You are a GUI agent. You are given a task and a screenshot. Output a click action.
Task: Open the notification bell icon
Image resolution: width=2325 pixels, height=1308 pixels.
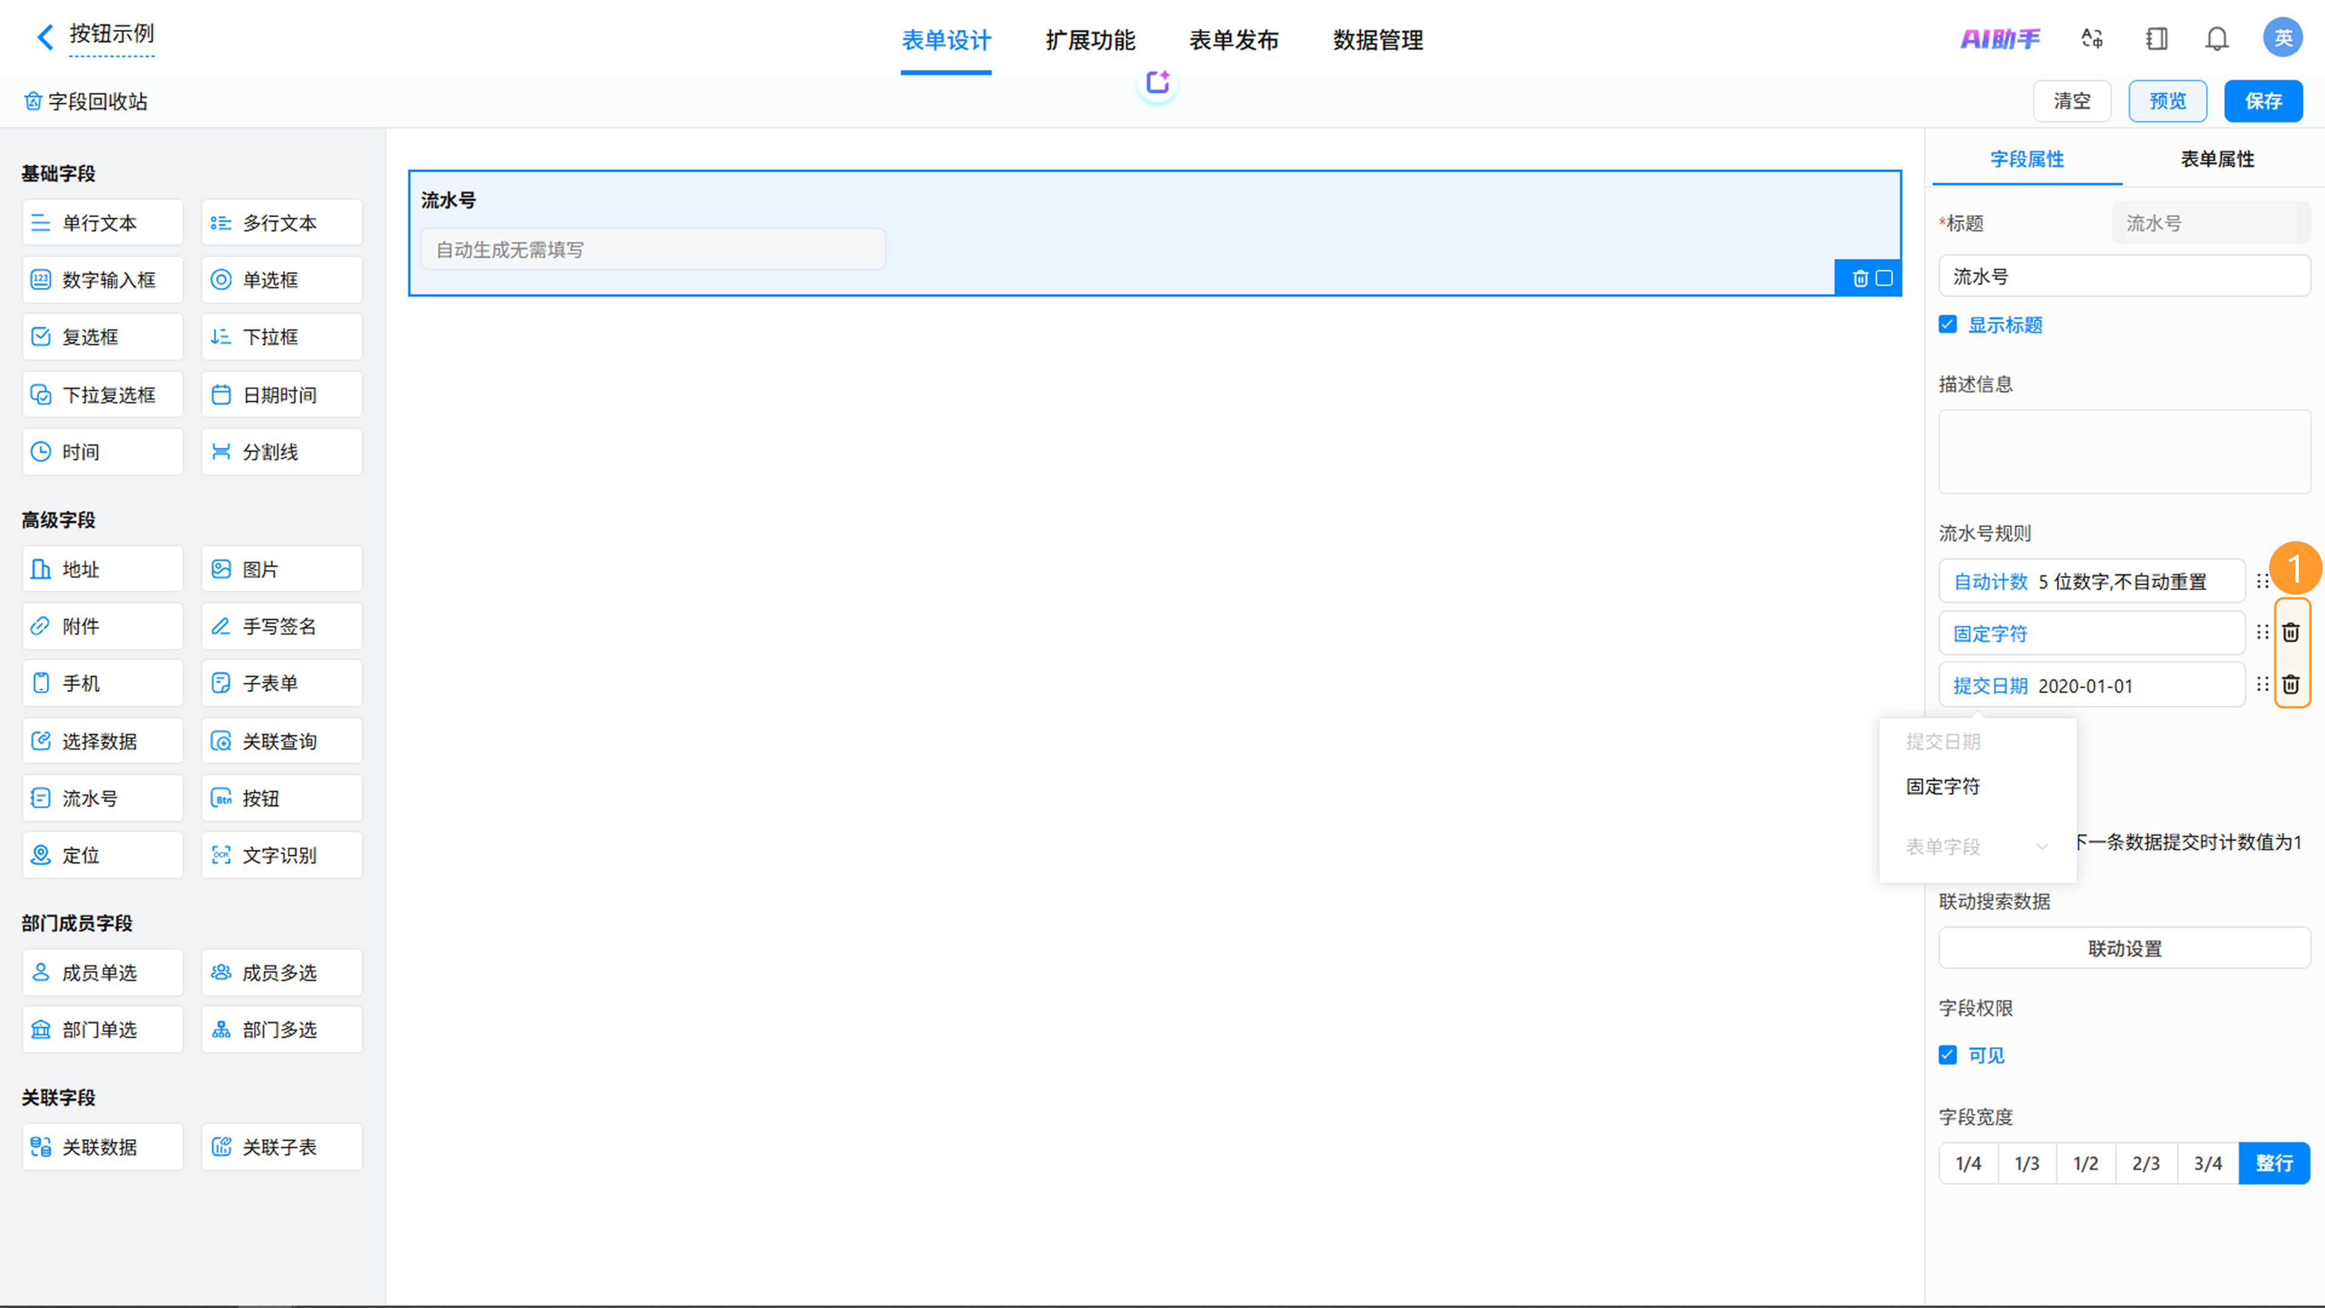[x=2217, y=39]
